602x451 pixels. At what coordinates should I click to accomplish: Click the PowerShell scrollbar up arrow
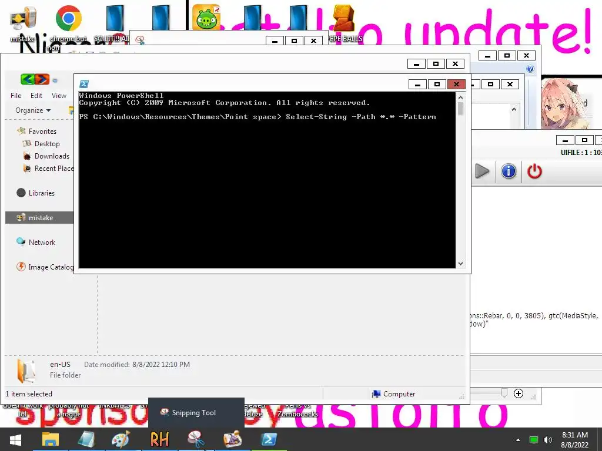(461, 98)
